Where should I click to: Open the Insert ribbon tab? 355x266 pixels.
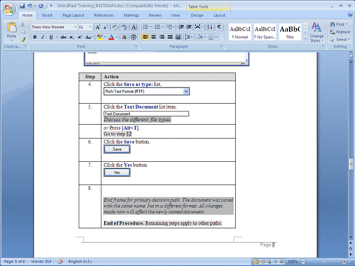click(x=47, y=16)
